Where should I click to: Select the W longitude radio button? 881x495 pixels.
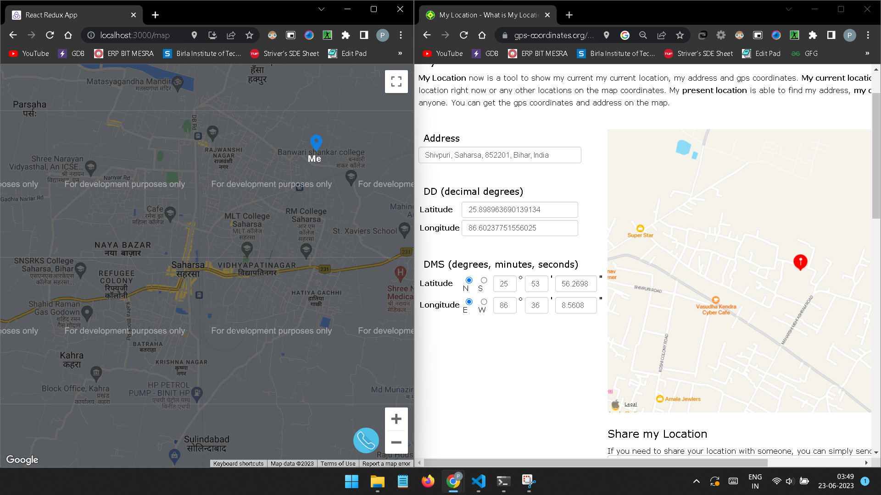[484, 302]
